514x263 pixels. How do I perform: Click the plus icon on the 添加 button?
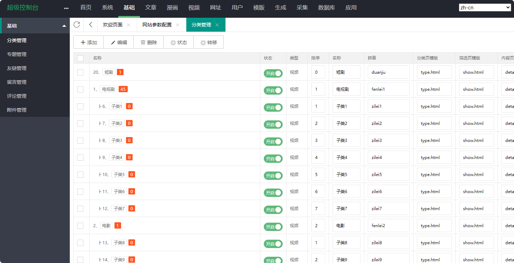coord(83,42)
